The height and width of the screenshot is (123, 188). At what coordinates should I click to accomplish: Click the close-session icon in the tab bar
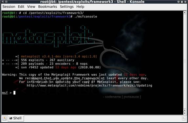point(184,118)
